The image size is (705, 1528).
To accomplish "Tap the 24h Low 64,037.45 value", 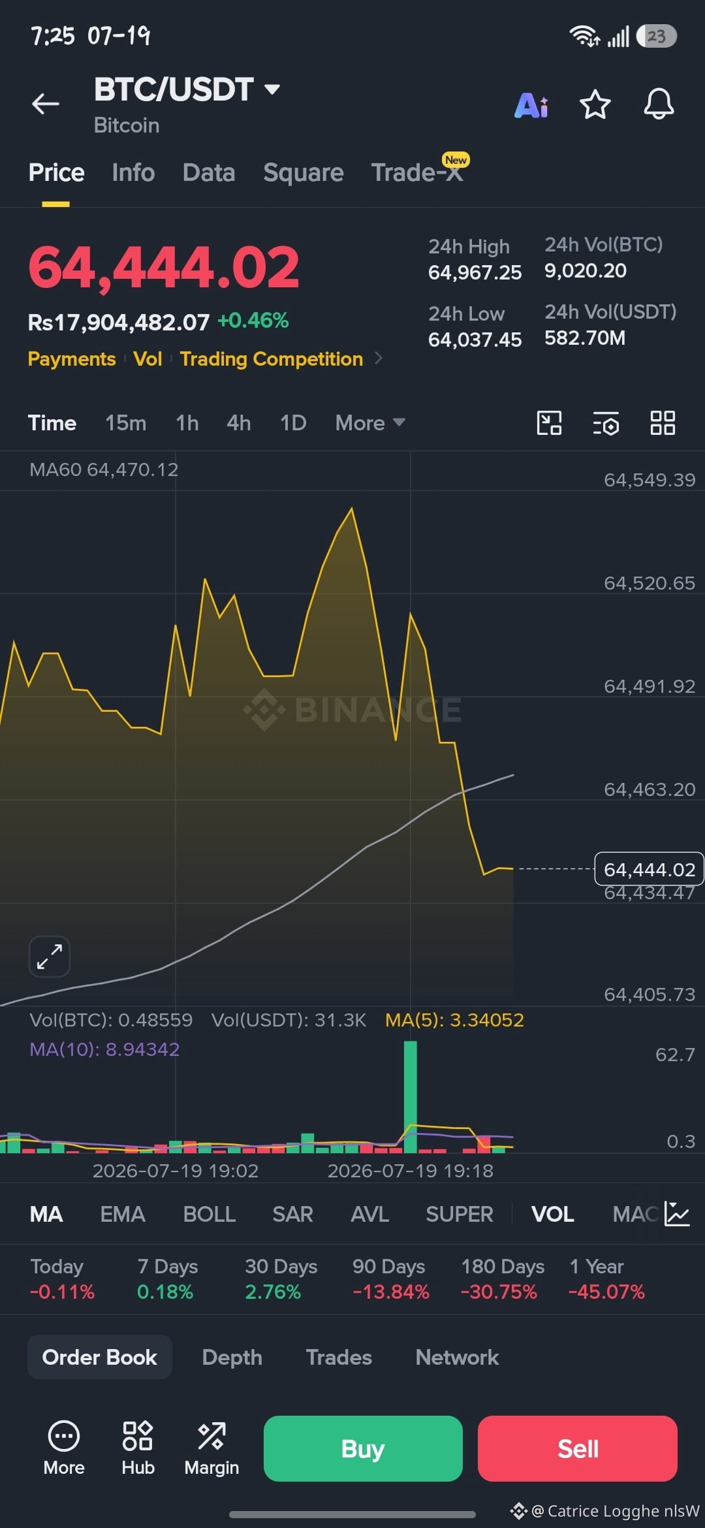I will click(475, 340).
